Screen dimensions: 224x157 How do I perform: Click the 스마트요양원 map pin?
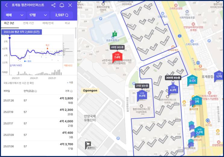176,5
